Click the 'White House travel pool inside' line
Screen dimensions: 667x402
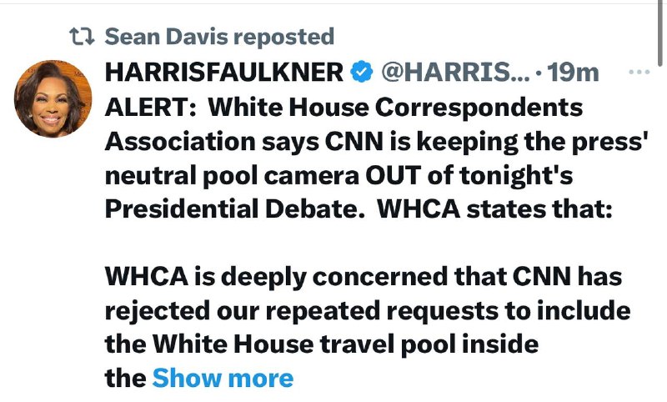tap(322, 344)
